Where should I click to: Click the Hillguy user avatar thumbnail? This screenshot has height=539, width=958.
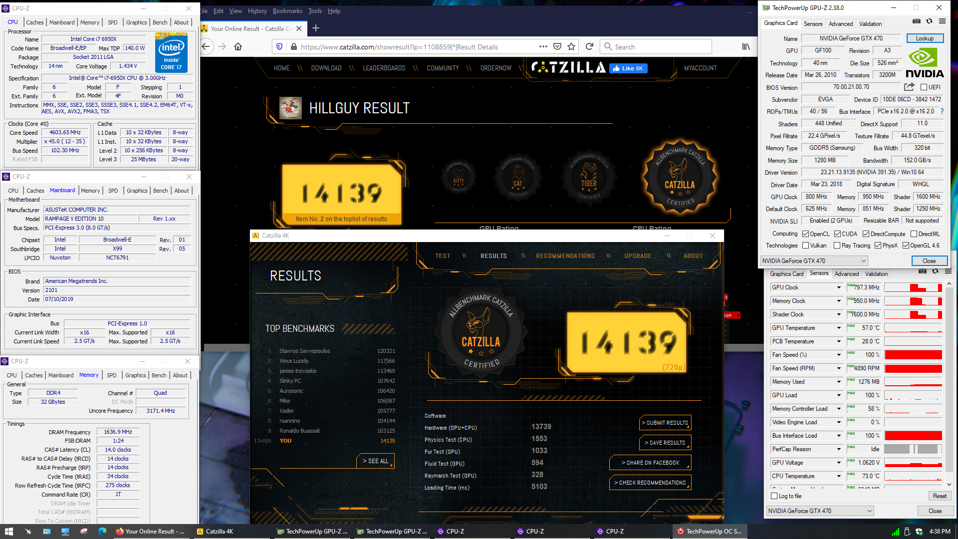coord(290,108)
